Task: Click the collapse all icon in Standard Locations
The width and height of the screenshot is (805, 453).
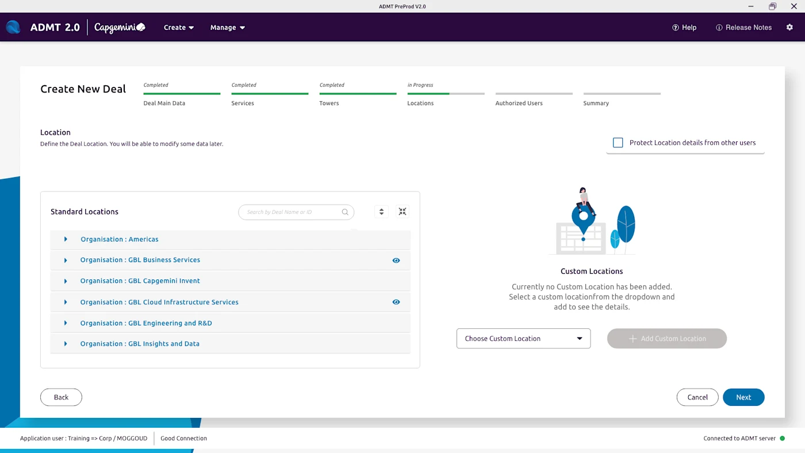Action: (x=402, y=212)
